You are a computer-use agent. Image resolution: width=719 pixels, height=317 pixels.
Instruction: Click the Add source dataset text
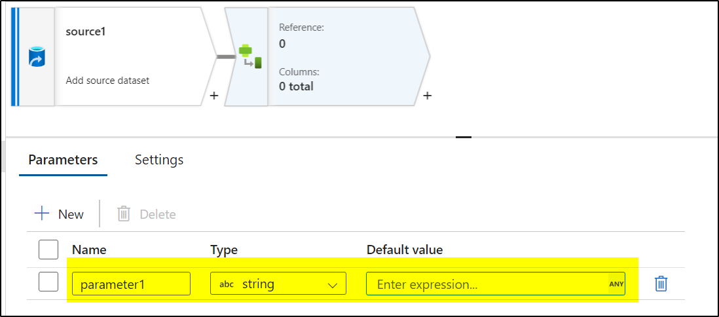point(108,81)
